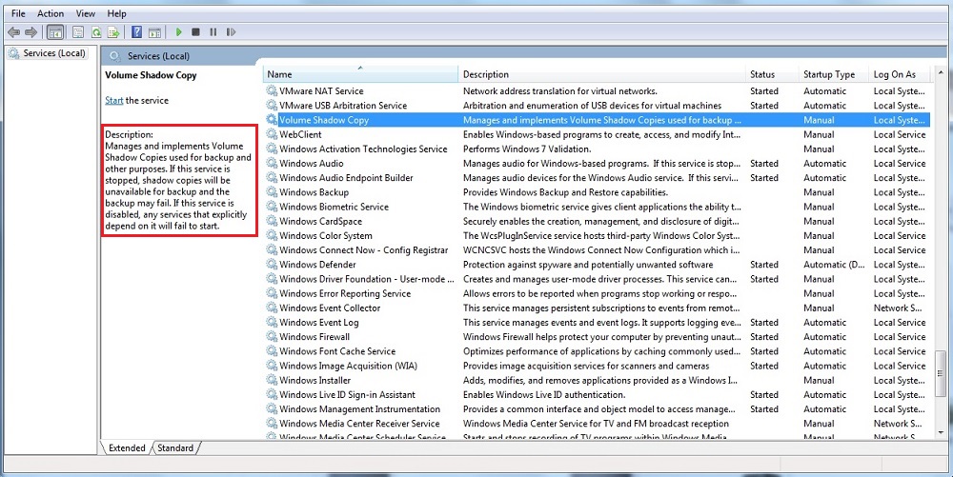
Task: Click the green Start Service icon
Action: 179,32
